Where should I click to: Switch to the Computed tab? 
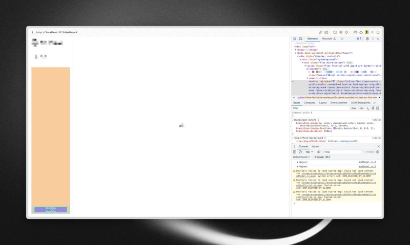(x=310, y=102)
